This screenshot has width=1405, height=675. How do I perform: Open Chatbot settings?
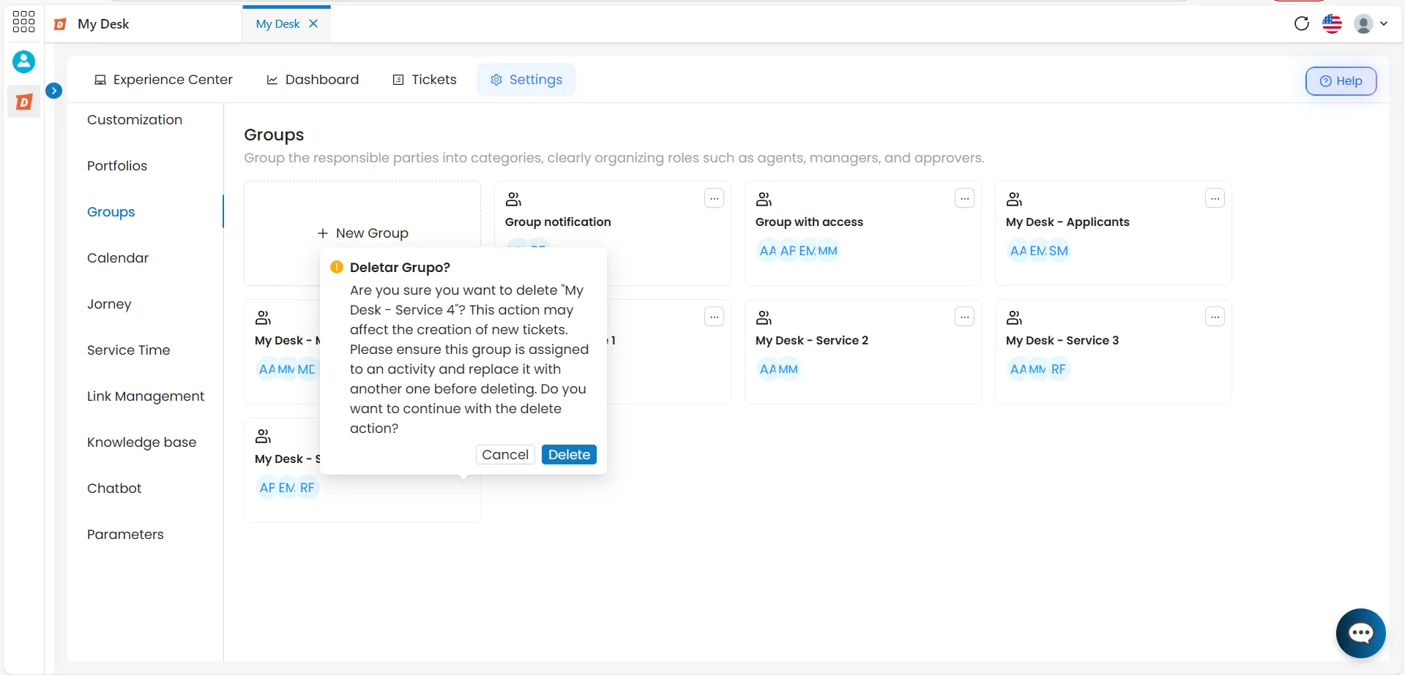pos(114,489)
